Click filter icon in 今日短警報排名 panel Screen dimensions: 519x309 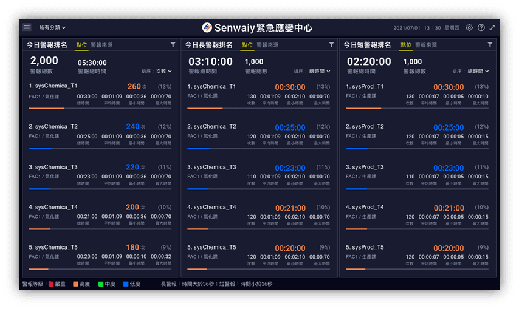coord(490,45)
